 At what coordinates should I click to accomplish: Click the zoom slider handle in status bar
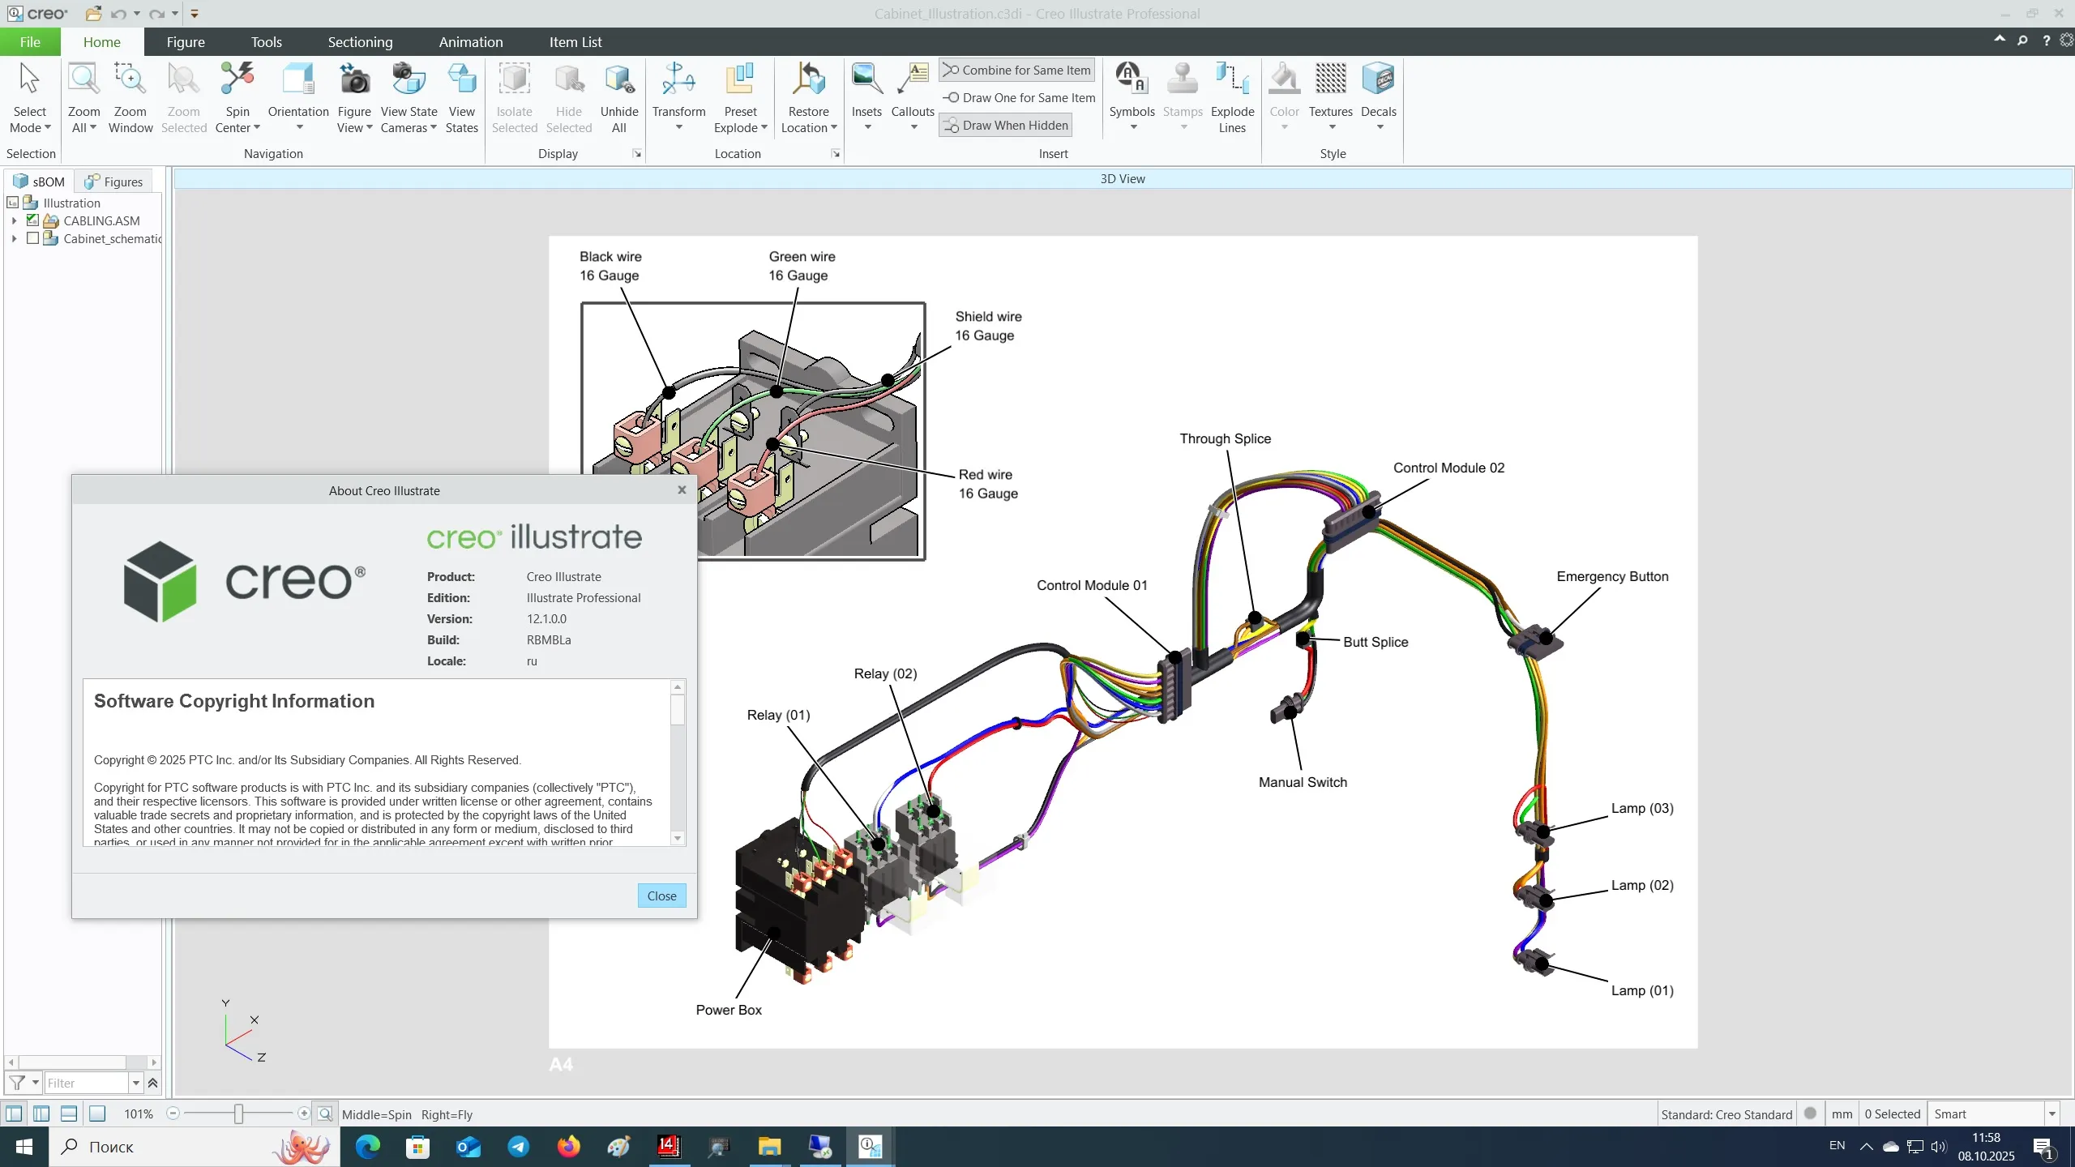pos(238,1114)
